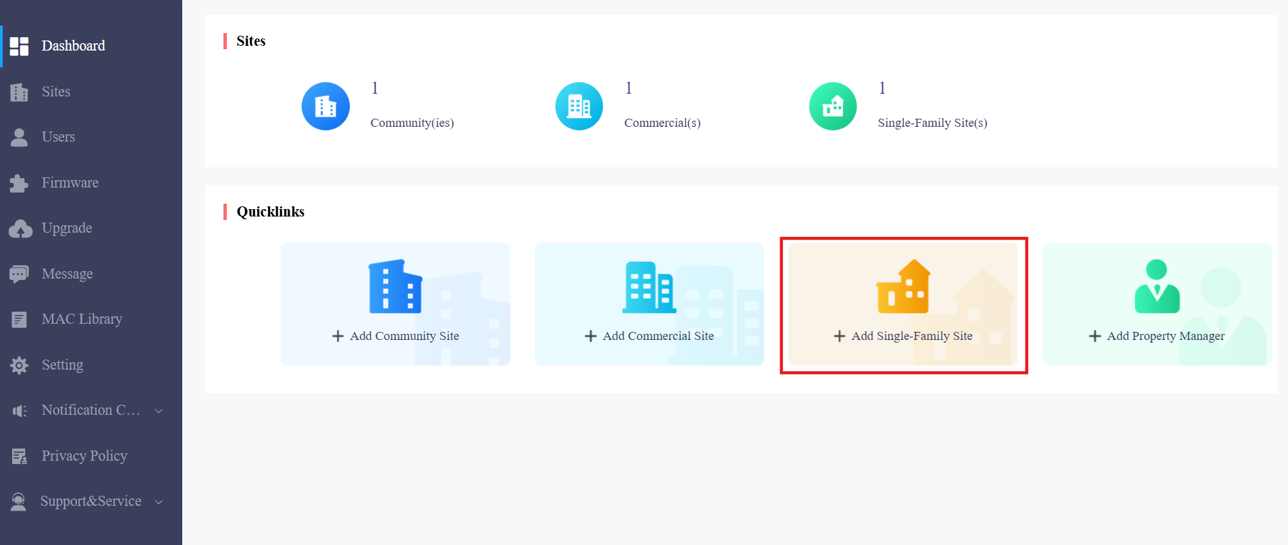Image resolution: width=1288 pixels, height=545 pixels.
Task: Click the Upgrade cloud icon
Action: pyautogui.click(x=20, y=229)
